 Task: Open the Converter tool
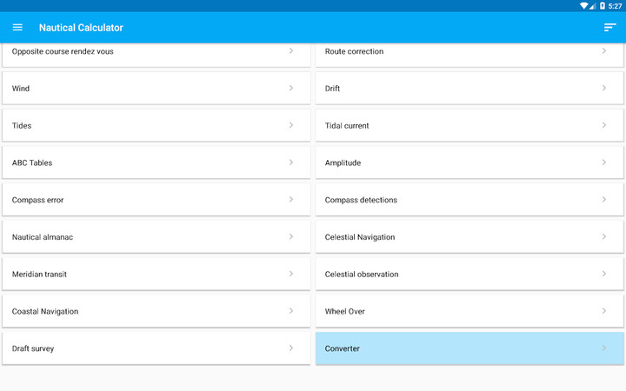pyautogui.click(x=469, y=348)
